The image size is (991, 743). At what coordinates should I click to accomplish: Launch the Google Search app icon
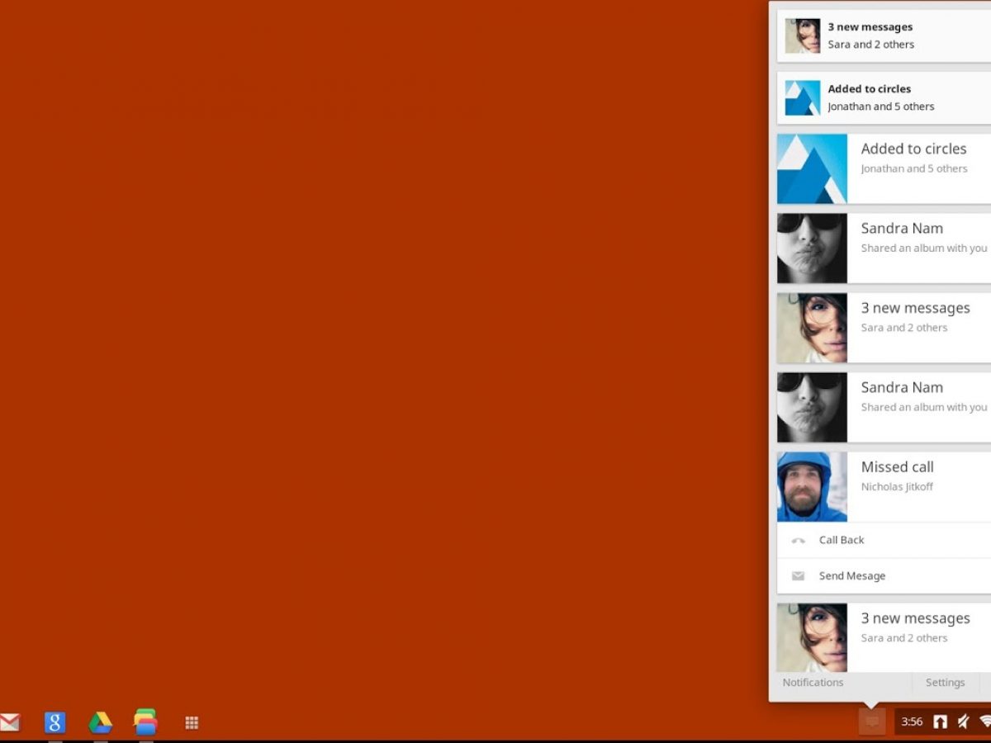tap(55, 722)
